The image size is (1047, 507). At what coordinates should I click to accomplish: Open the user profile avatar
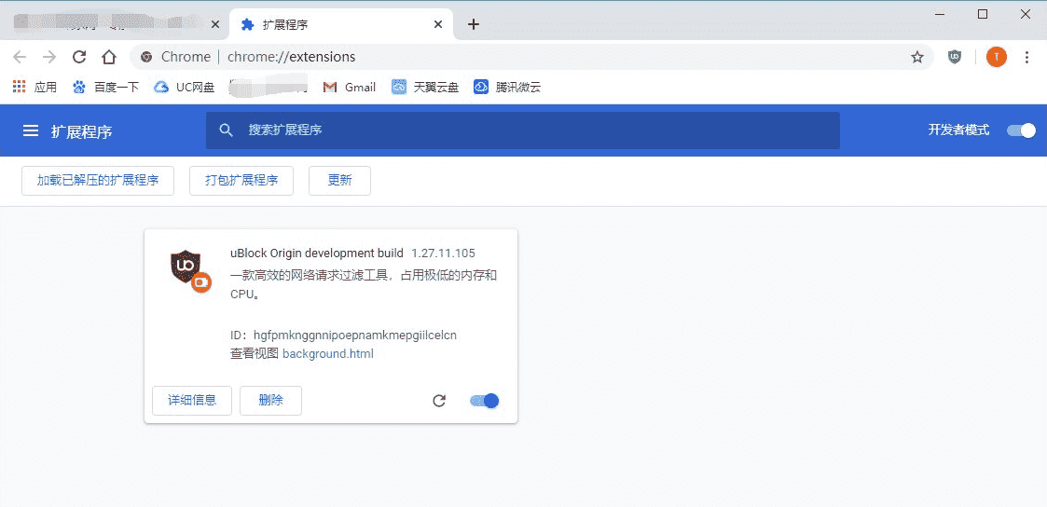pyautogui.click(x=997, y=57)
